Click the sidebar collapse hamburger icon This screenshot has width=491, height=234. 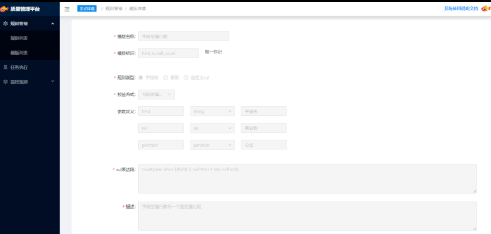coord(67,9)
